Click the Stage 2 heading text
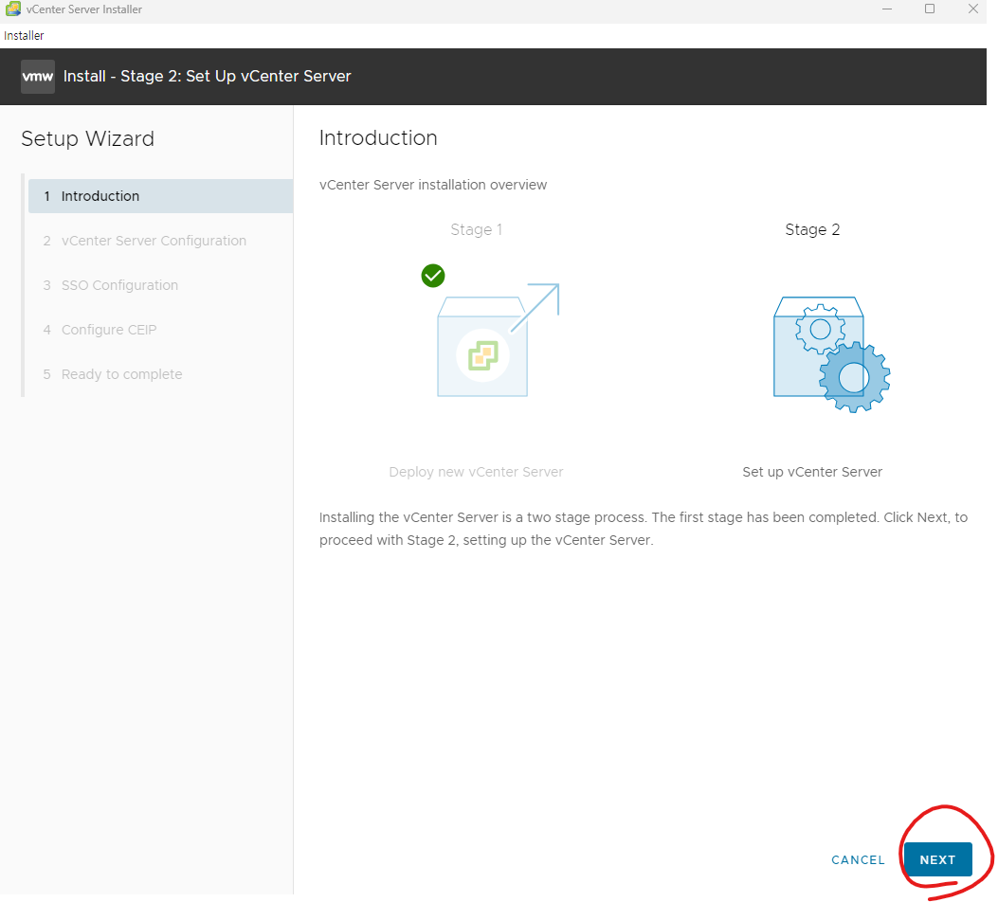Viewport: 998px width, 902px height. pyautogui.click(x=812, y=229)
